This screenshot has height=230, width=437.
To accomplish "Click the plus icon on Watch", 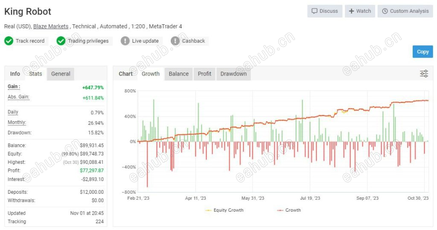I will click(x=352, y=11).
